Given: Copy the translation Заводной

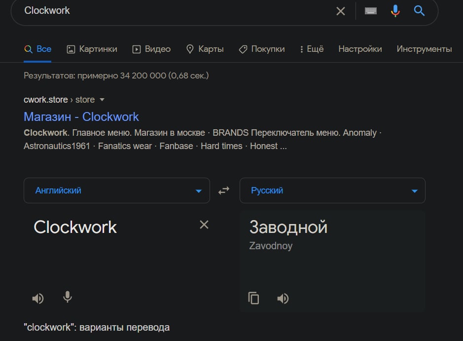Looking at the screenshot, I should click(x=253, y=298).
